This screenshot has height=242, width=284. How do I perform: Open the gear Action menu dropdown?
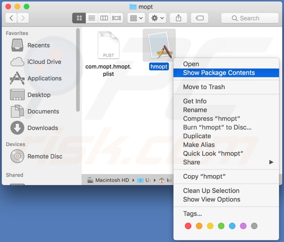coord(157,18)
